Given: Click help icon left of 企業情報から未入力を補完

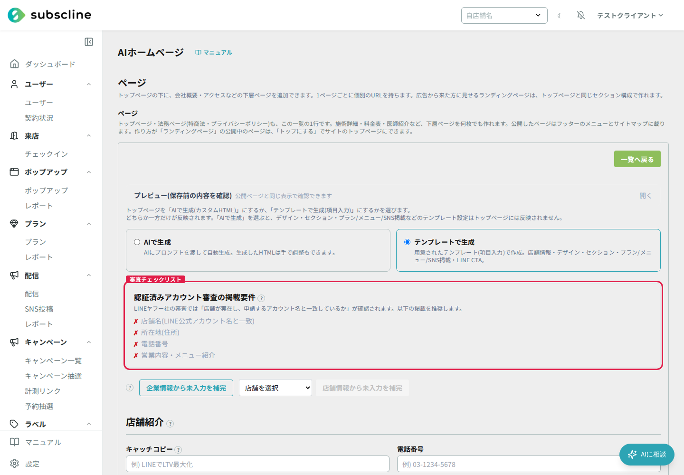Looking at the screenshot, I should click(x=130, y=388).
